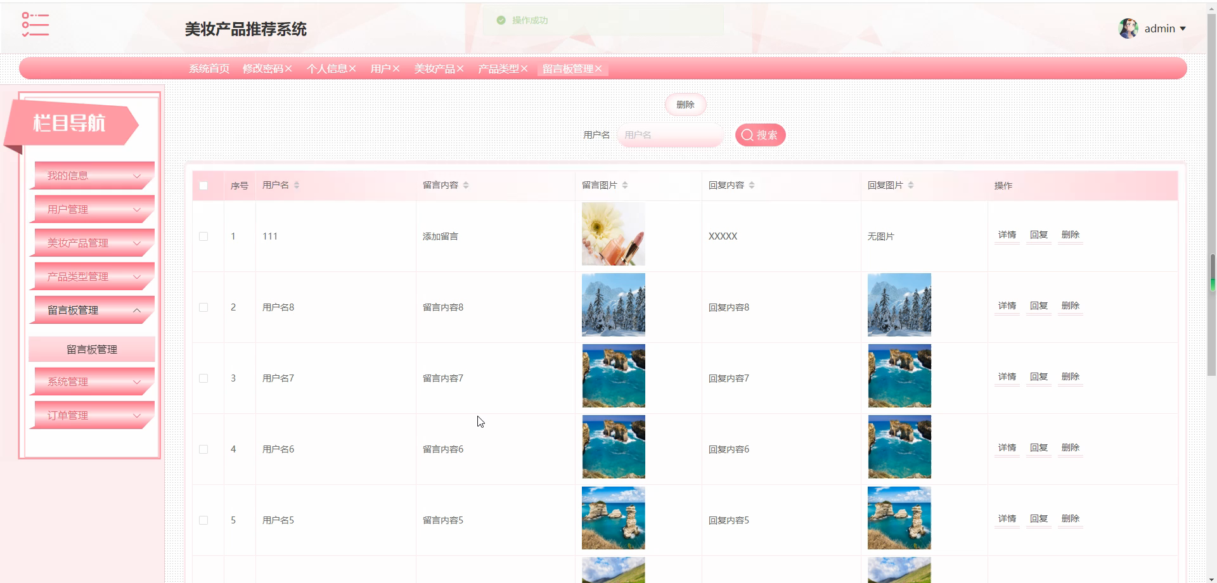Click the top 删除 batch delete button
This screenshot has height=583, width=1217.
pyautogui.click(x=685, y=105)
